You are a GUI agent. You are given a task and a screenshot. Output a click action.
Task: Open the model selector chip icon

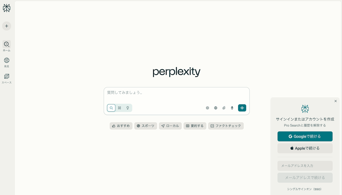point(207,108)
